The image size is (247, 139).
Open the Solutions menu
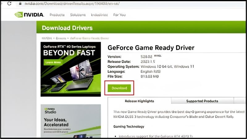78,15
